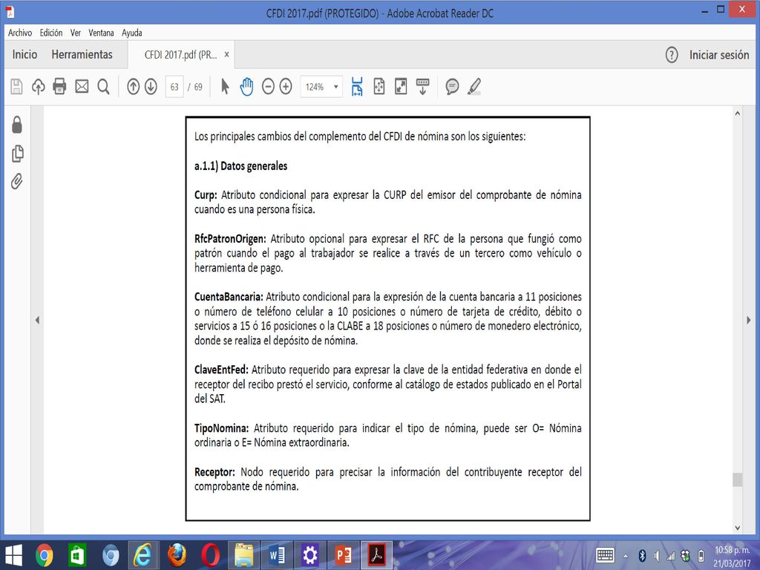Open zoom level 124% dropdown
This screenshot has width=760, height=570.
(321, 87)
